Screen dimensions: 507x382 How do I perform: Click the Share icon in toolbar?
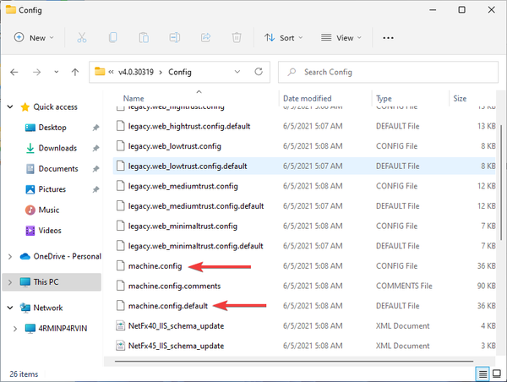tap(205, 38)
